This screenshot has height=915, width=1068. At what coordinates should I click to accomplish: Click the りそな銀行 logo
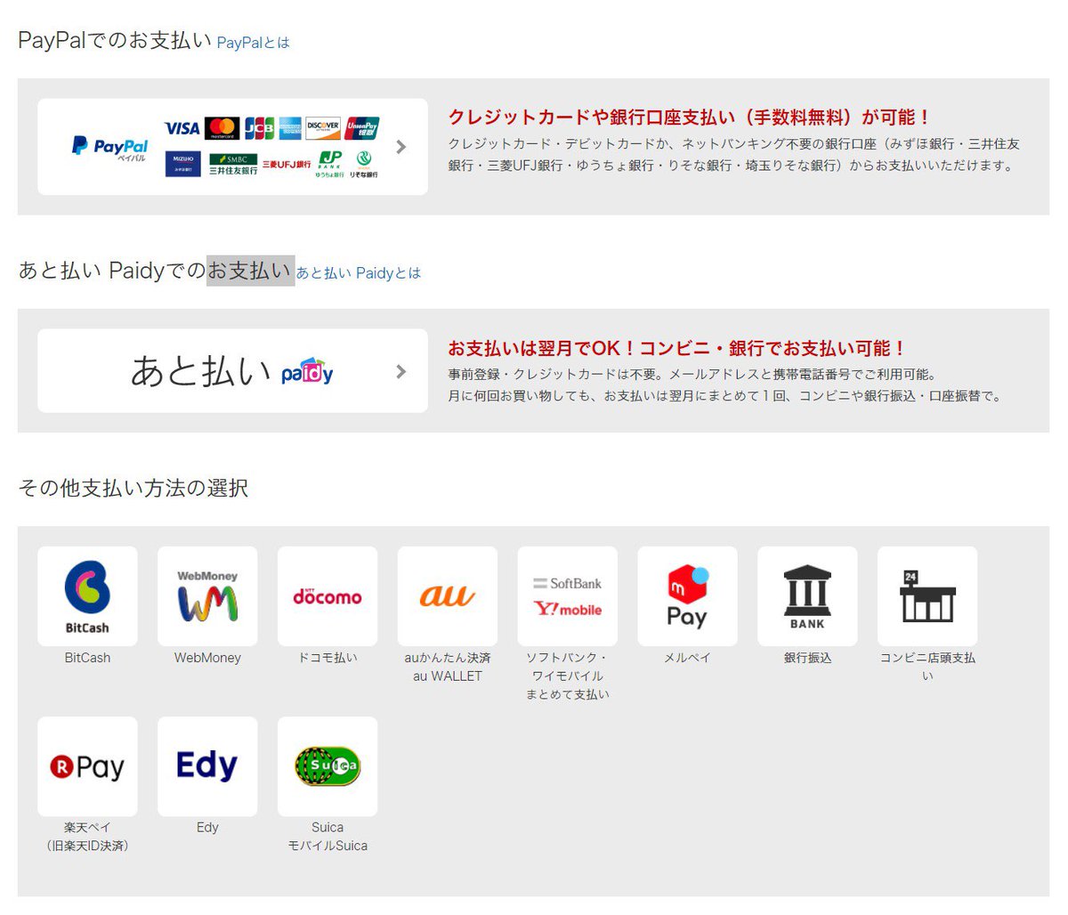tap(363, 164)
